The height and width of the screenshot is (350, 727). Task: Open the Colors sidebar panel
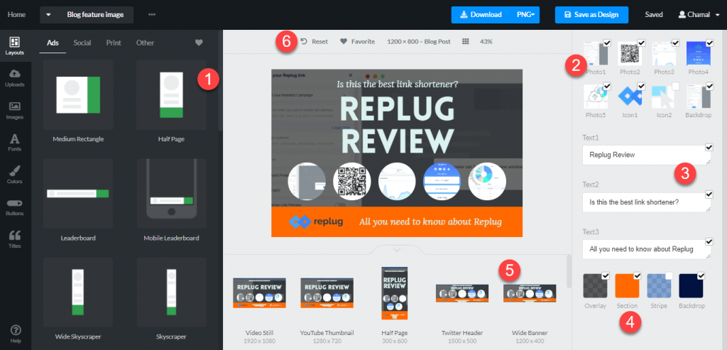point(15,175)
